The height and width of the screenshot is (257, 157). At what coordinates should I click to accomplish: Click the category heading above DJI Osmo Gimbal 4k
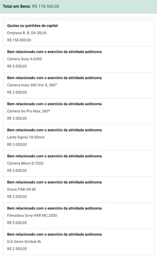point(54,234)
